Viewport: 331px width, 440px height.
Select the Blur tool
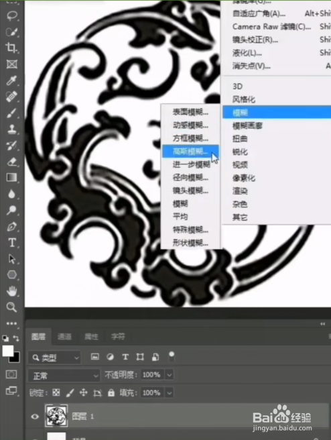tap(12, 194)
